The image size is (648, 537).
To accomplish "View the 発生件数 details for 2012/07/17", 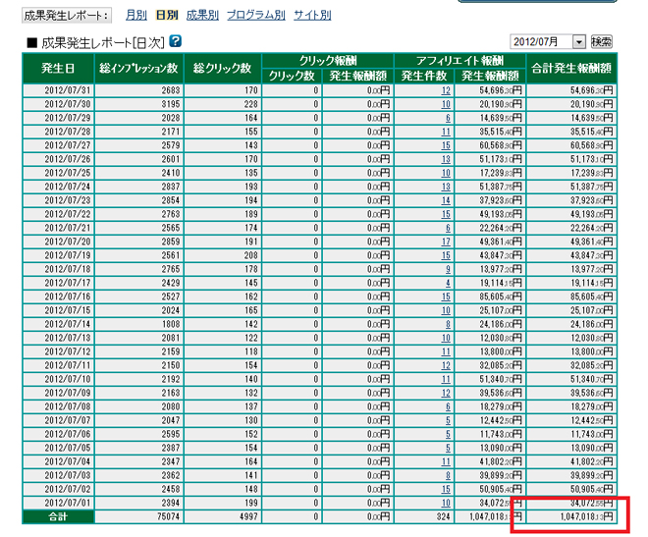I will point(448,283).
